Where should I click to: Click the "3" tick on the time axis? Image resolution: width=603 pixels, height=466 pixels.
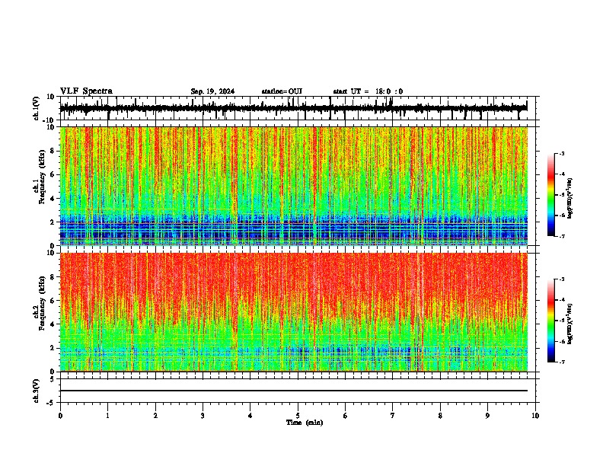203,416
